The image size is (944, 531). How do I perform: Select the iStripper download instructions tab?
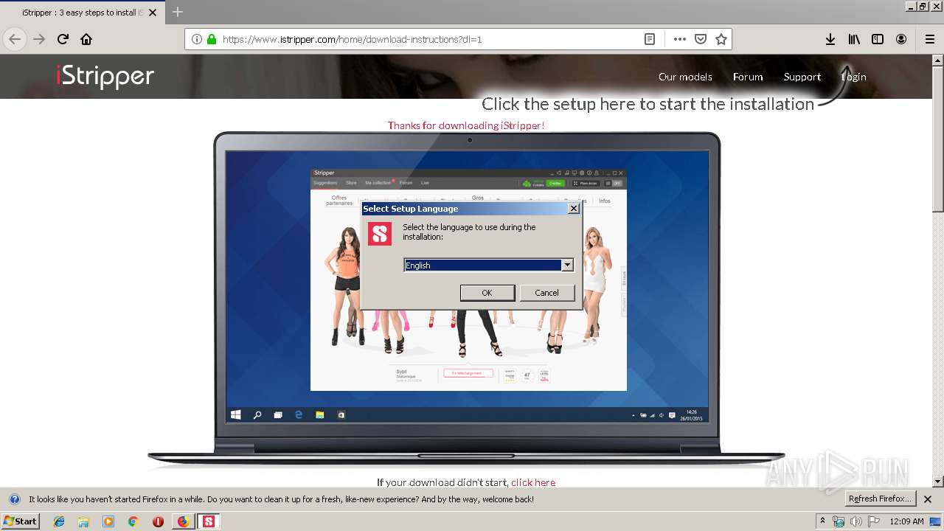point(82,13)
